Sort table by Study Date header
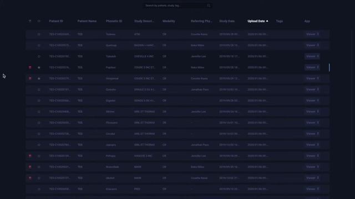This screenshot has width=355, height=199. (227, 21)
